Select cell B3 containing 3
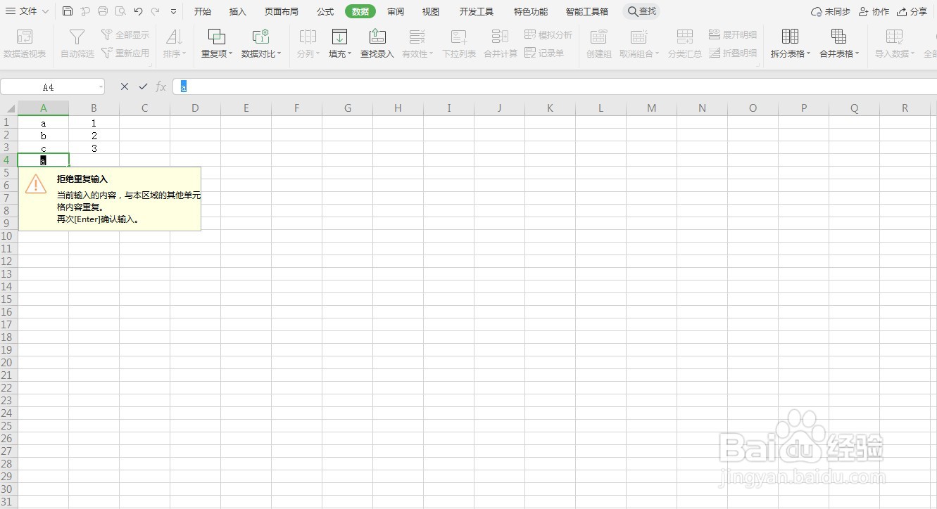 click(94, 148)
